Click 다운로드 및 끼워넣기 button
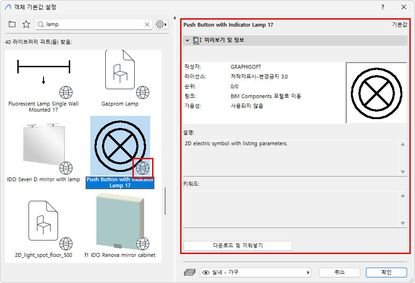 tap(238, 246)
